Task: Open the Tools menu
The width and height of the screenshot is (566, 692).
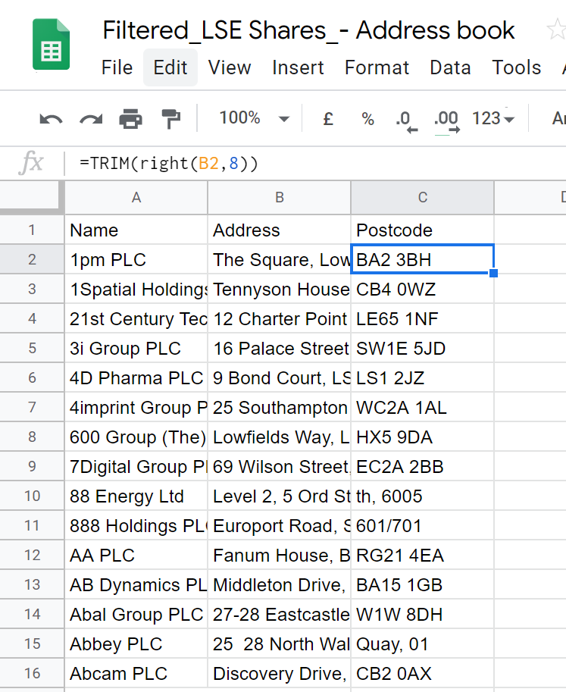Action: tap(516, 67)
